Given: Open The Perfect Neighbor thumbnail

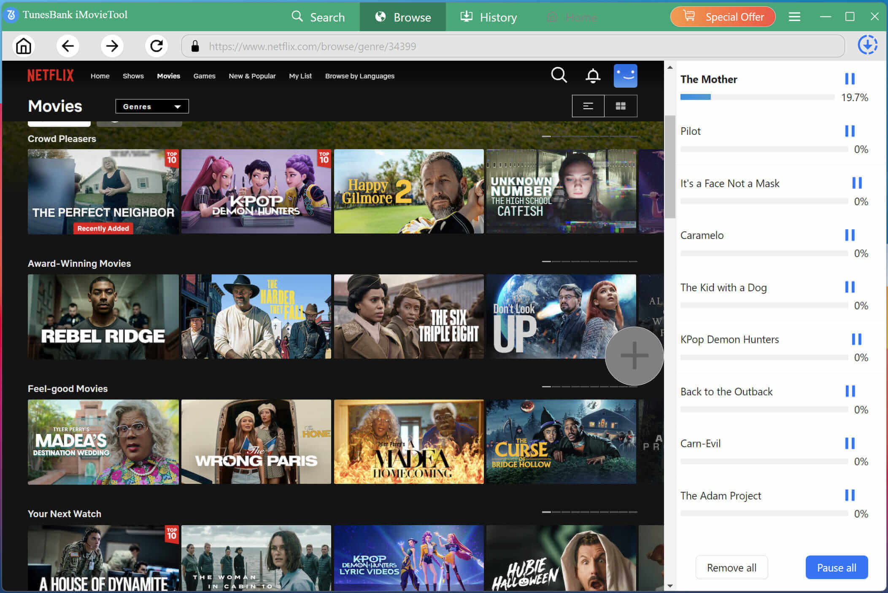Looking at the screenshot, I should click(103, 191).
